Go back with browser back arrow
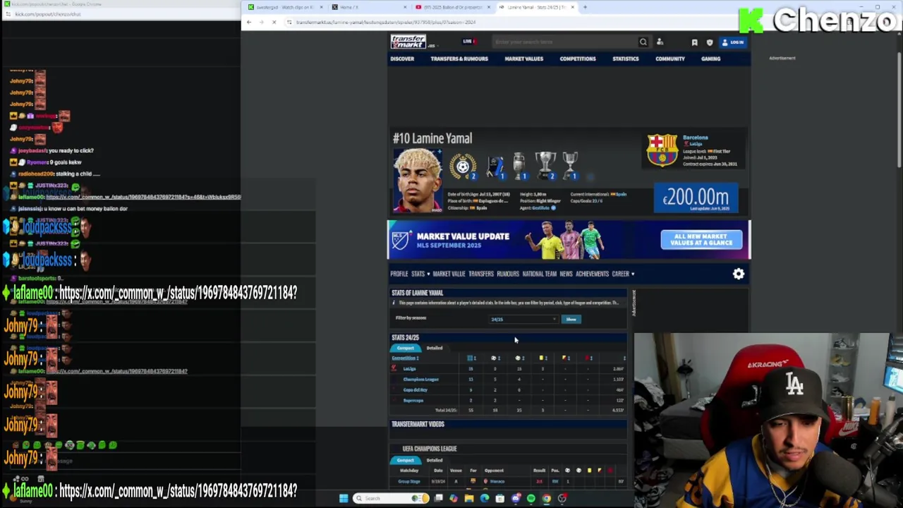903x508 pixels. click(248, 22)
